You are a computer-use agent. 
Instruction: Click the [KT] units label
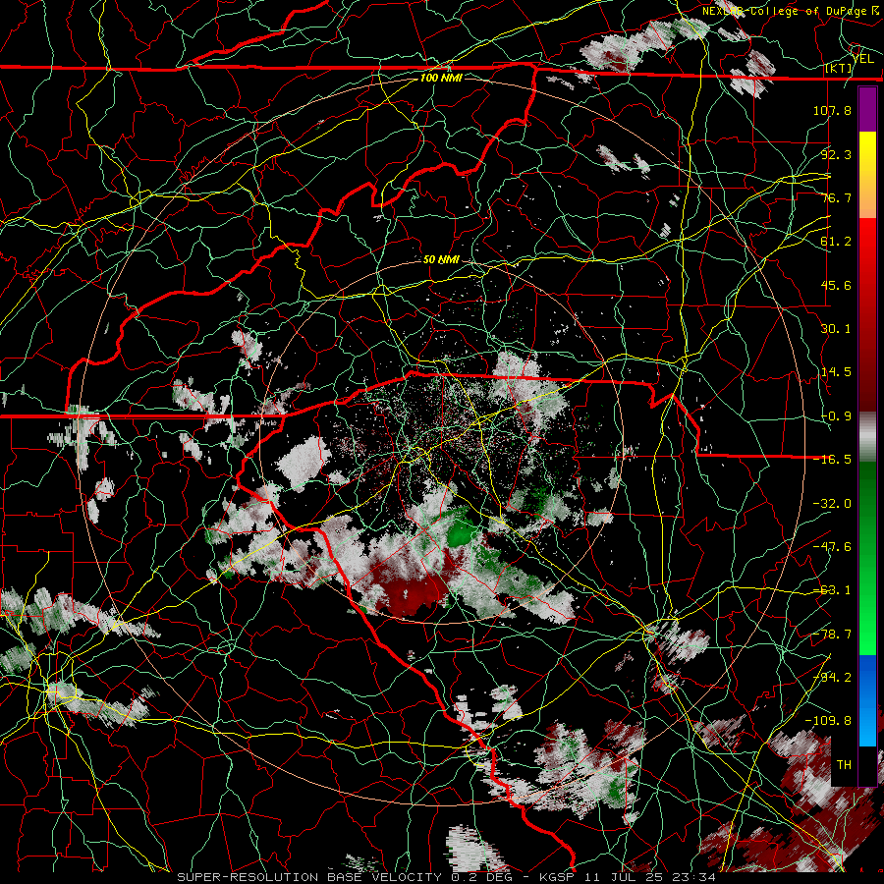pos(839,69)
